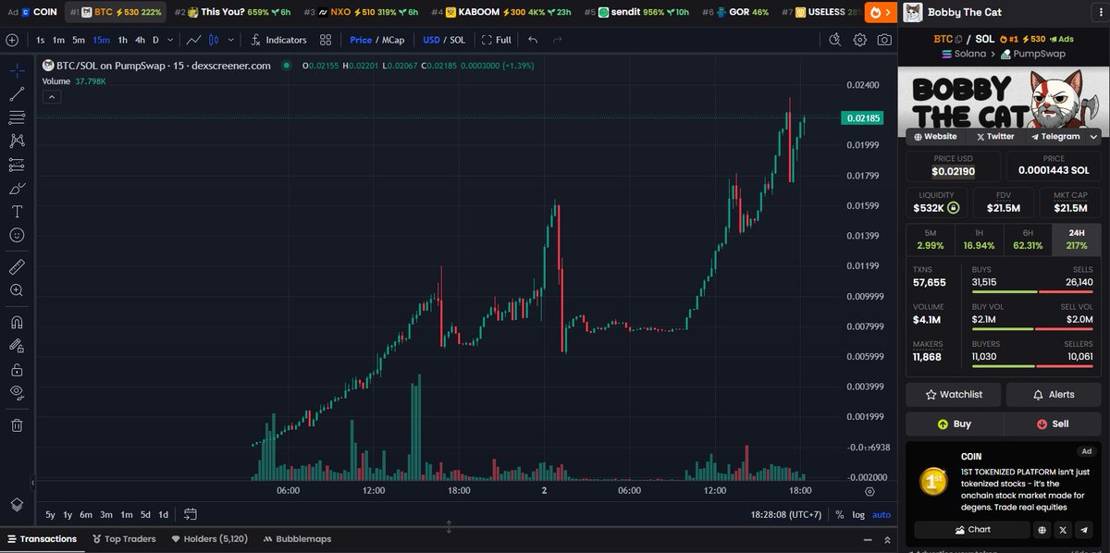The width and height of the screenshot is (1110, 553).
Task: Open chart settings gear
Action: pyautogui.click(x=860, y=40)
